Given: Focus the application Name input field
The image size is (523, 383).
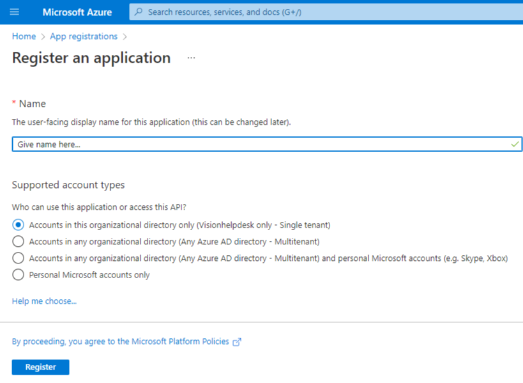Looking at the screenshot, I should 267,145.
